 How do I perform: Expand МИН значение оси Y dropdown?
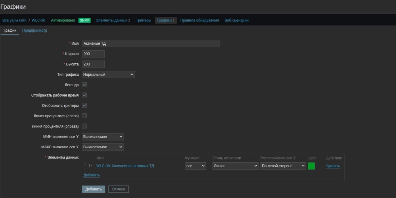(x=103, y=137)
